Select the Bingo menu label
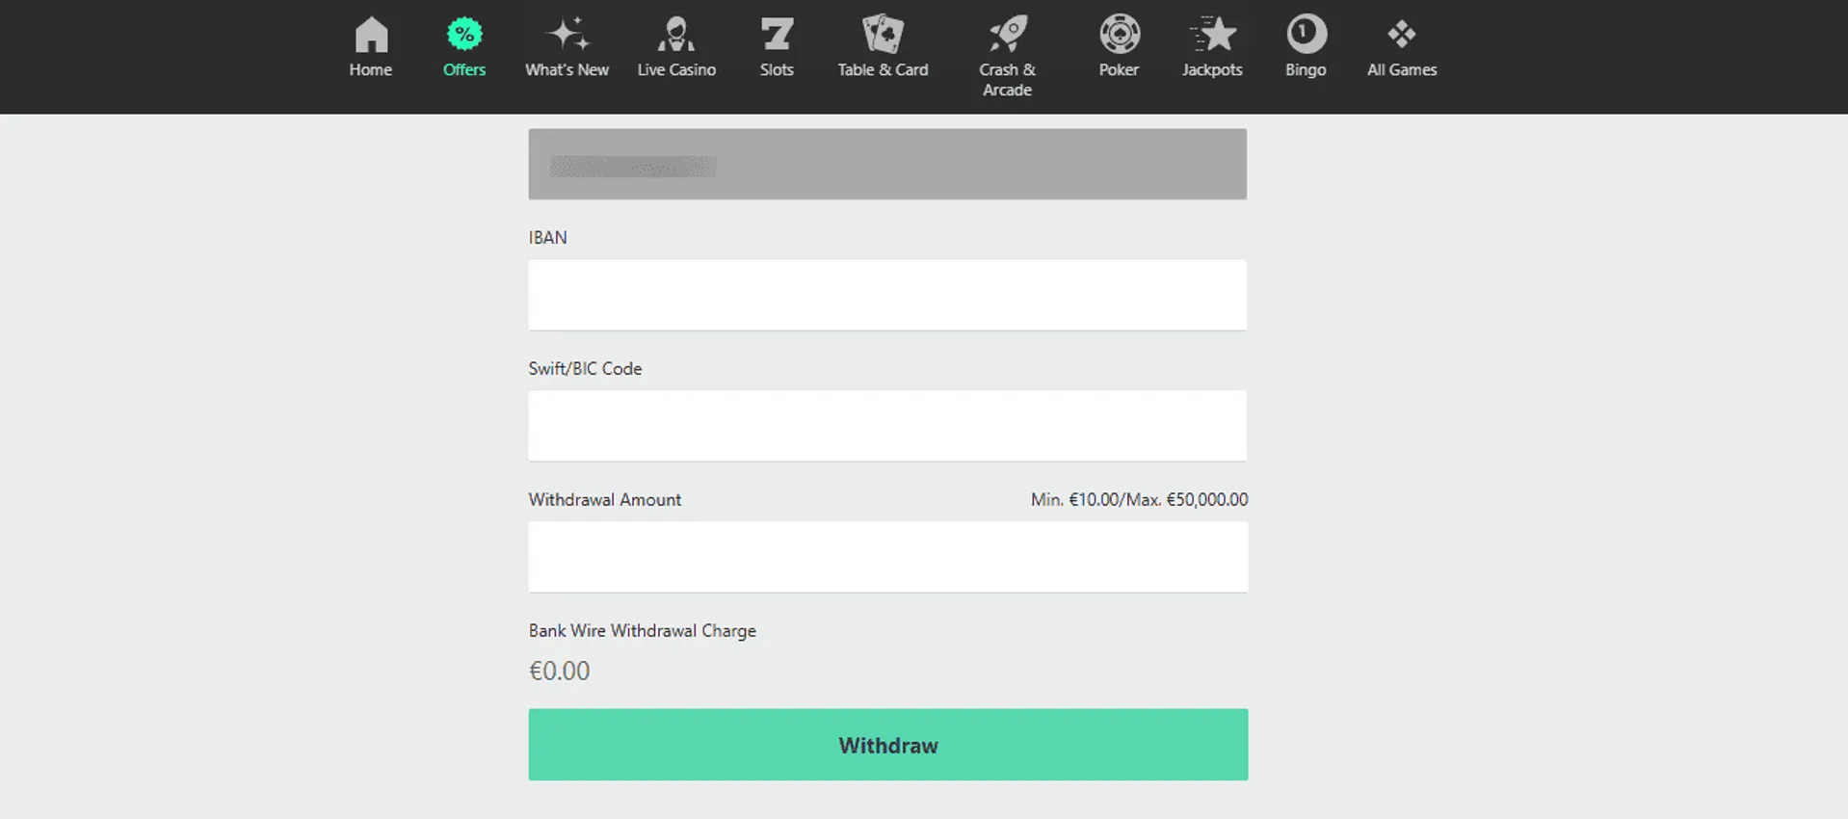This screenshot has width=1848, height=819. tap(1307, 70)
